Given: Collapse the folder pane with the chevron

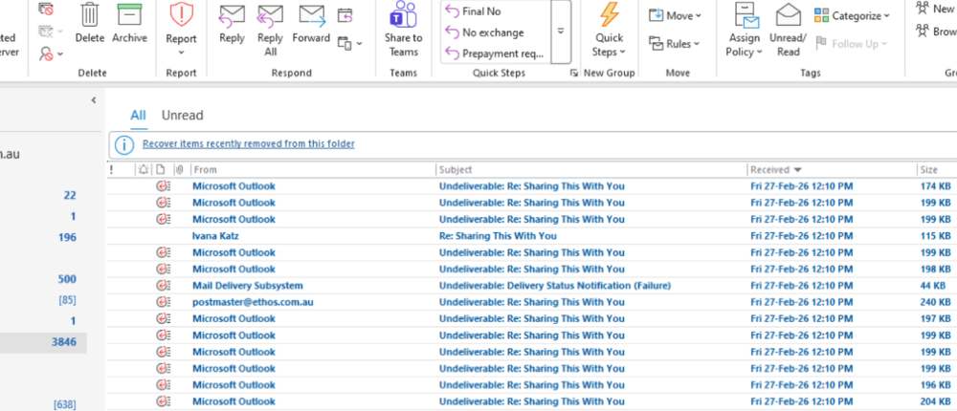Looking at the screenshot, I should click(x=94, y=100).
